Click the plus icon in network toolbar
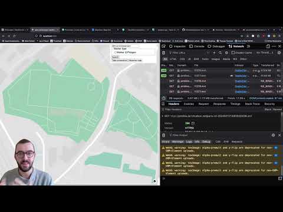Viewport: 283px width, 212px height. point(214,53)
